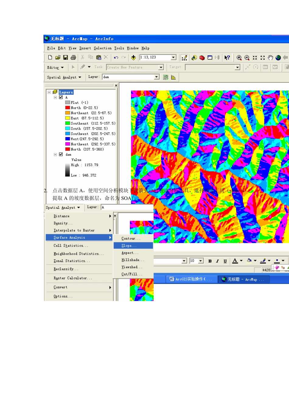289x409 pixels.
Task: Click the Print icon
Action: point(73,57)
